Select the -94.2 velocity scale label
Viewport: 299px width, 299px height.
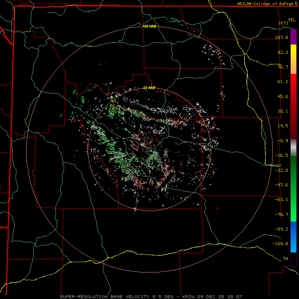(281, 229)
